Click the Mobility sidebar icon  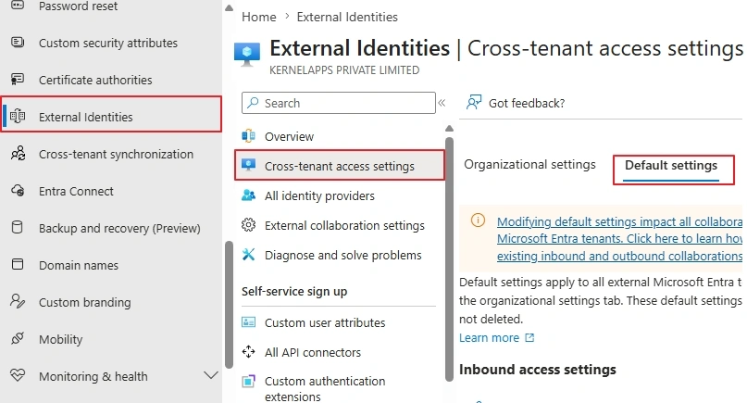click(18, 339)
